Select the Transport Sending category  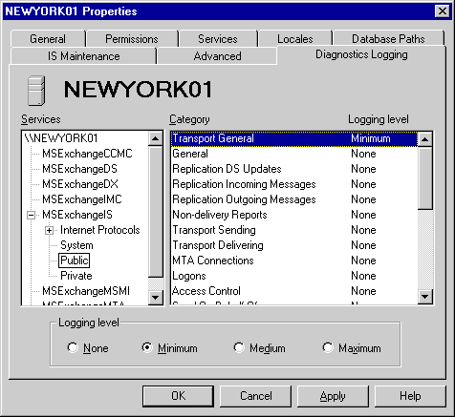pyautogui.click(x=294, y=230)
